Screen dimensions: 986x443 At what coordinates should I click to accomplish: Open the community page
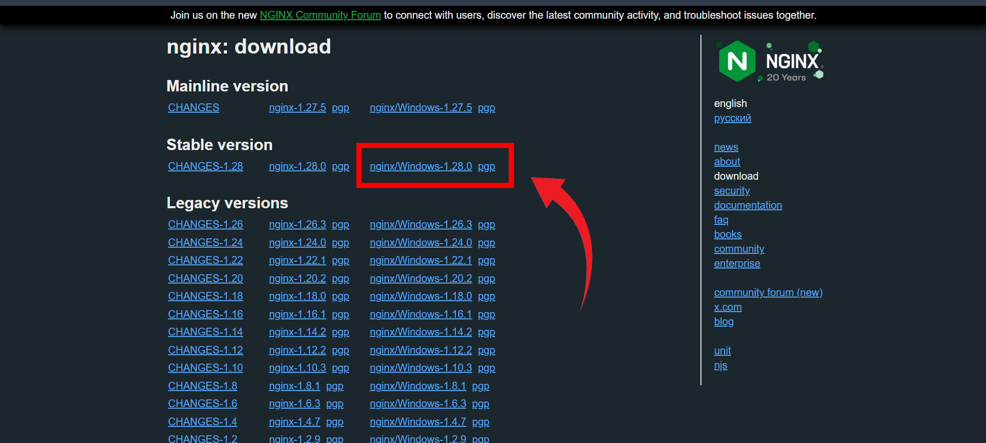[739, 249]
